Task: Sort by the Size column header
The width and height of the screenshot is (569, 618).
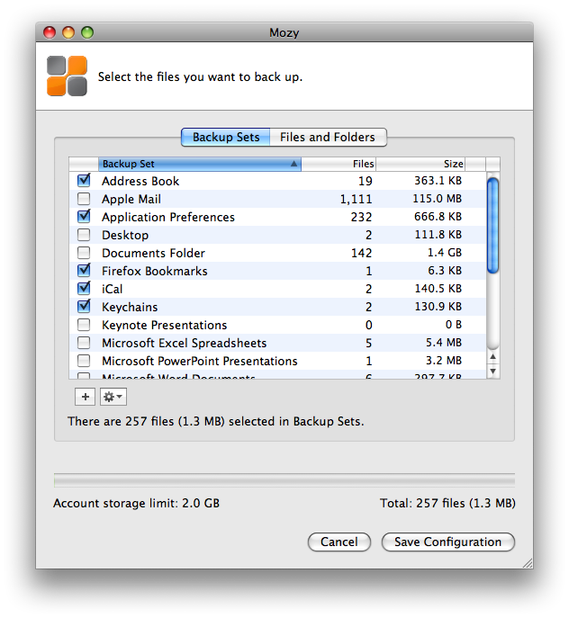Action: pyautogui.click(x=420, y=164)
